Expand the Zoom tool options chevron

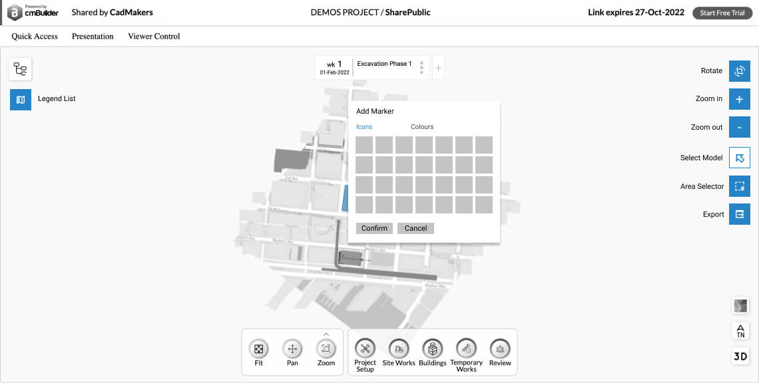click(326, 335)
